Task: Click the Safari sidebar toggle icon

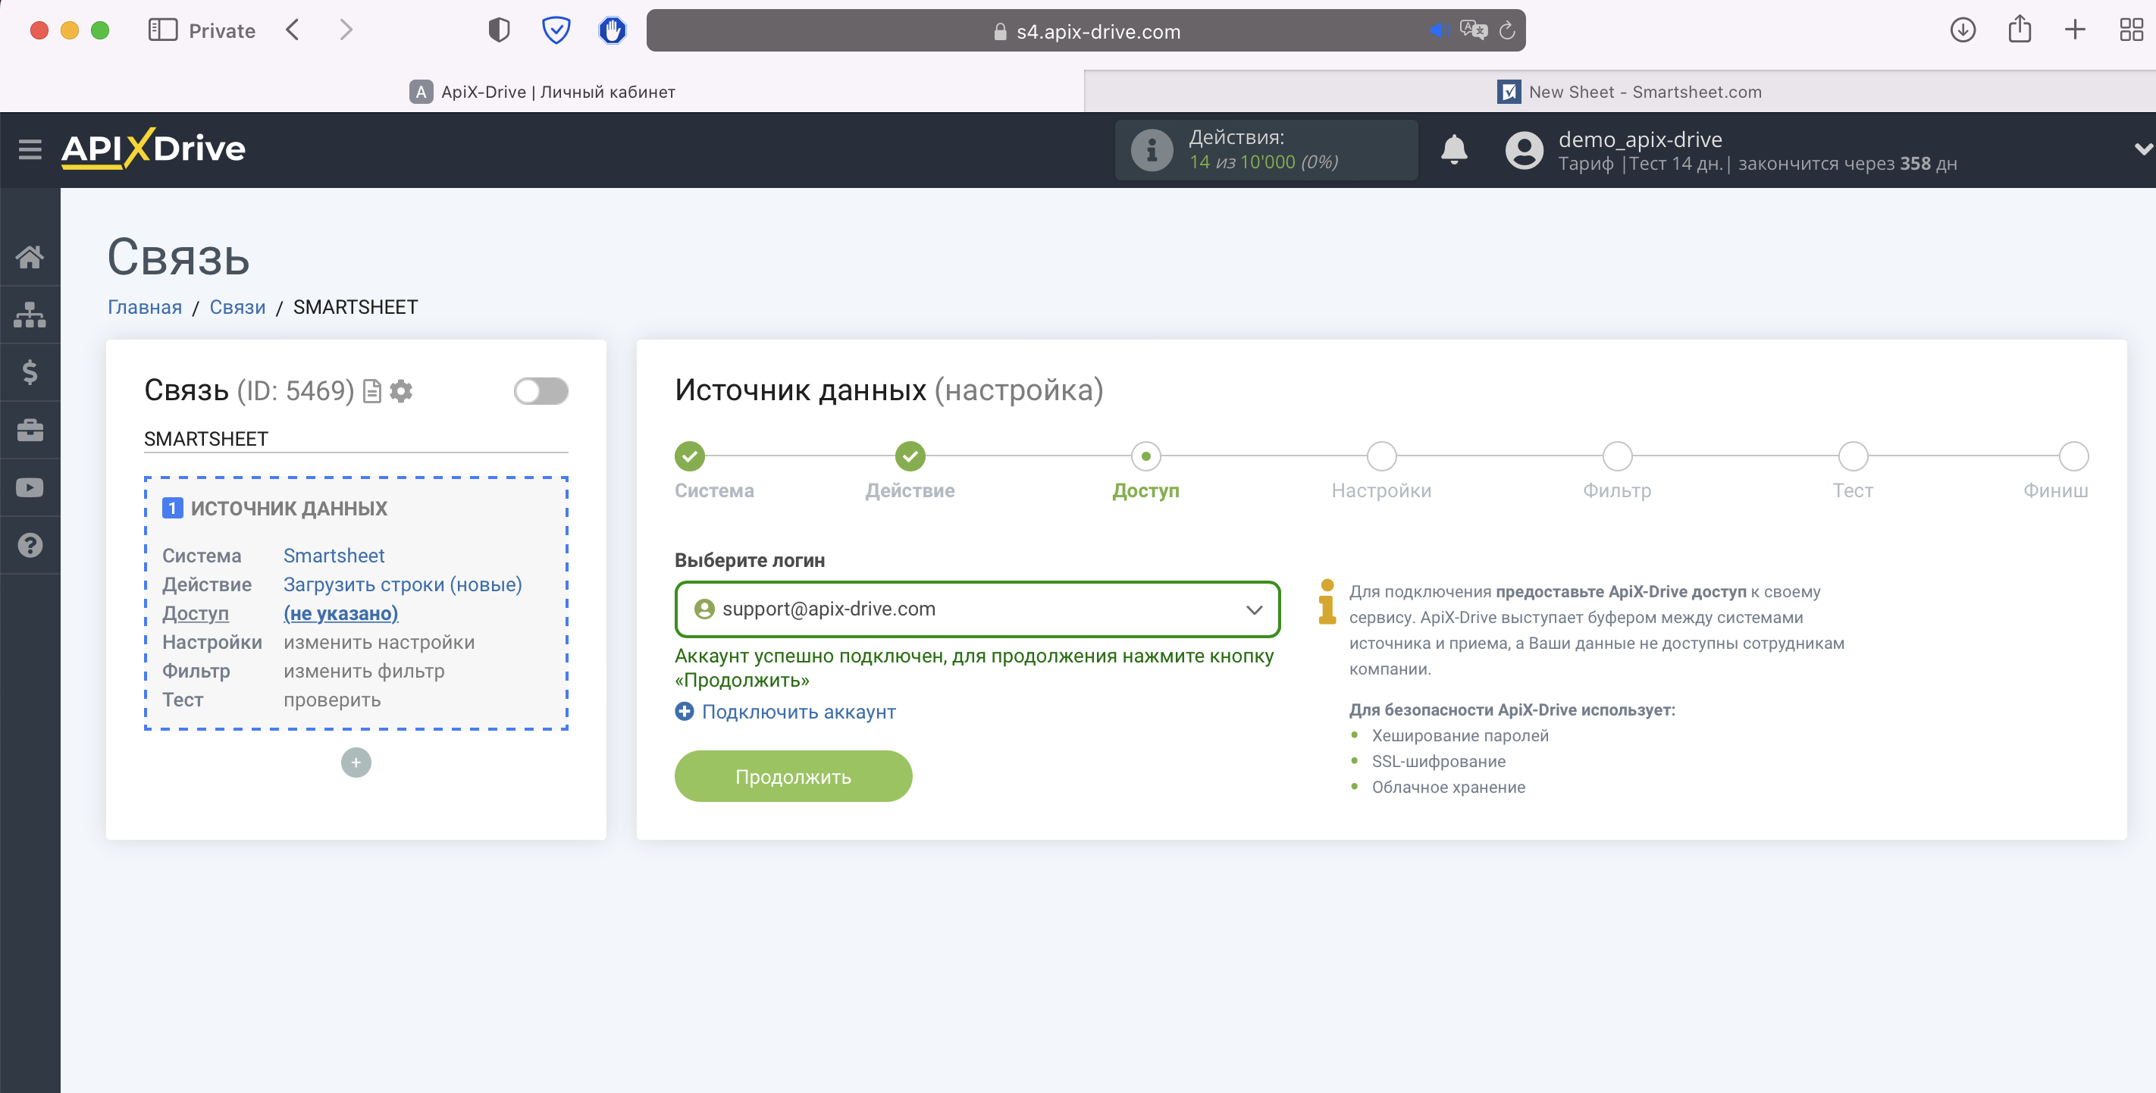Action: pos(162,31)
